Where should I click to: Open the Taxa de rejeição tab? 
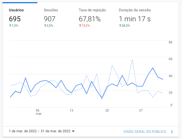[92, 10]
